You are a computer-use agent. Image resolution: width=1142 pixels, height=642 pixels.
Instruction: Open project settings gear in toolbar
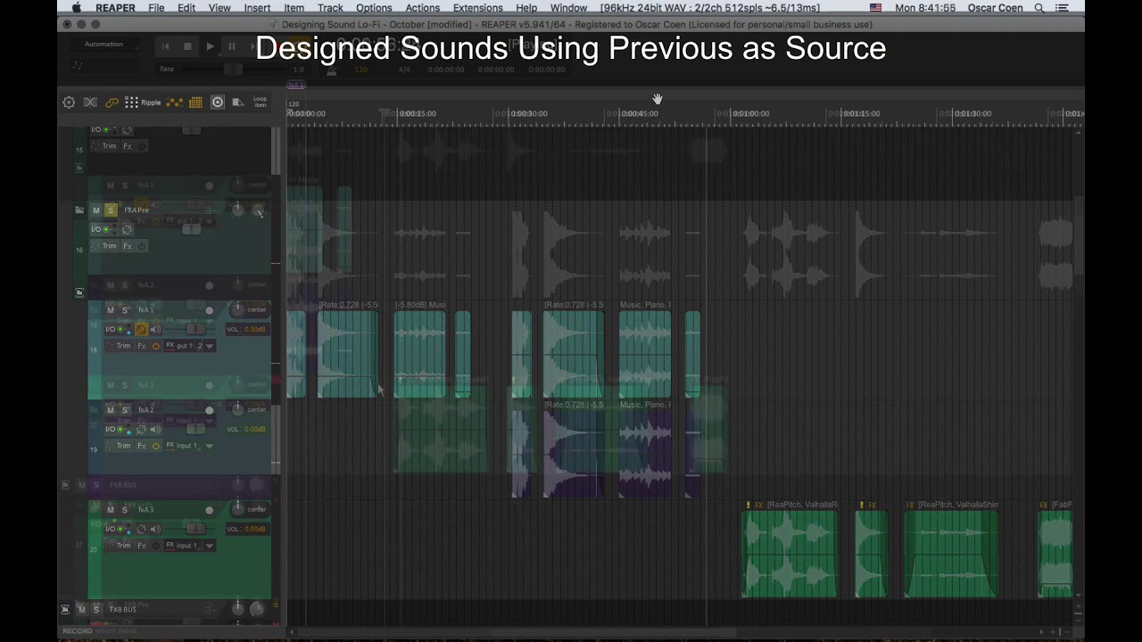pos(69,103)
